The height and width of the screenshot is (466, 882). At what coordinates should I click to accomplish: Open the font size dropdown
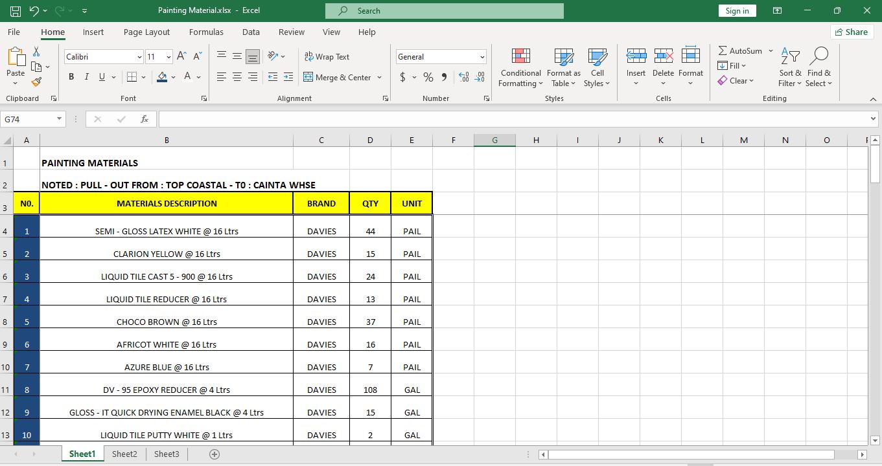coord(168,57)
